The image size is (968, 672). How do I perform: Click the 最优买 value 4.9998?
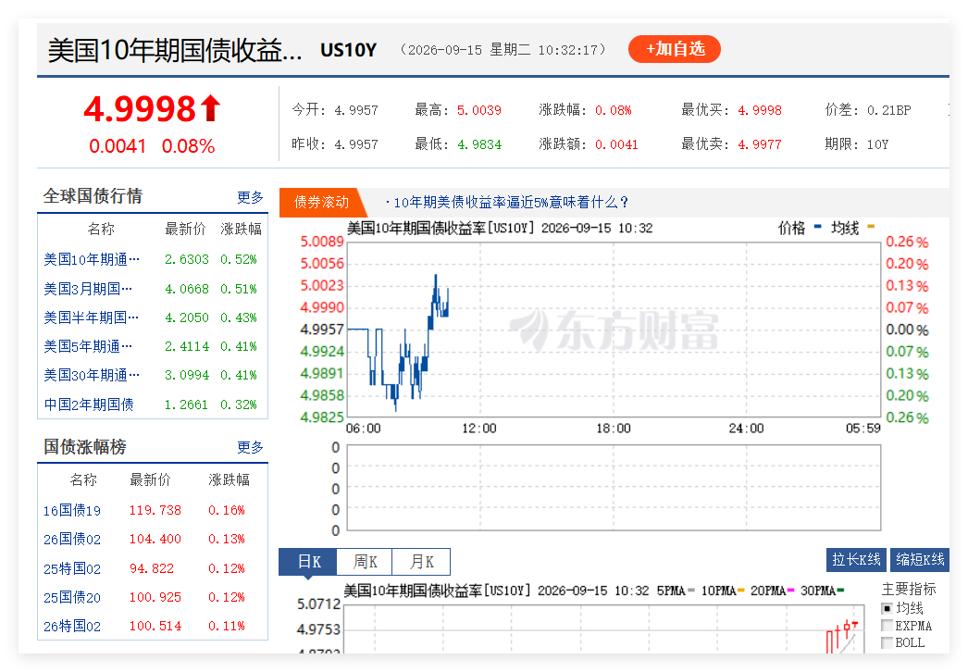pyautogui.click(x=760, y=110)
